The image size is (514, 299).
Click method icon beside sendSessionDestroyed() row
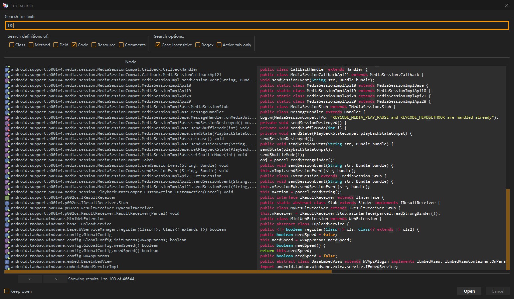click(x=7, y=123)
